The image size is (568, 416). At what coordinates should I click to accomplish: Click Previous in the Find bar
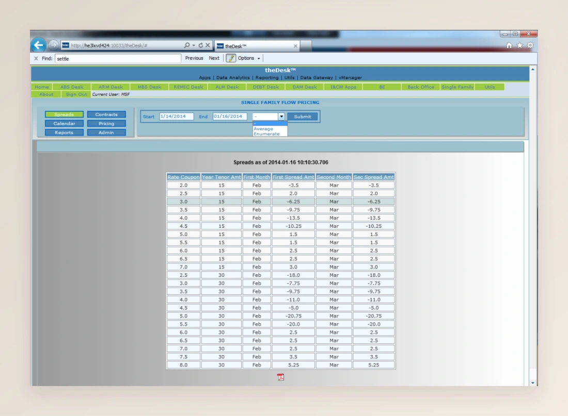(194, 58)
